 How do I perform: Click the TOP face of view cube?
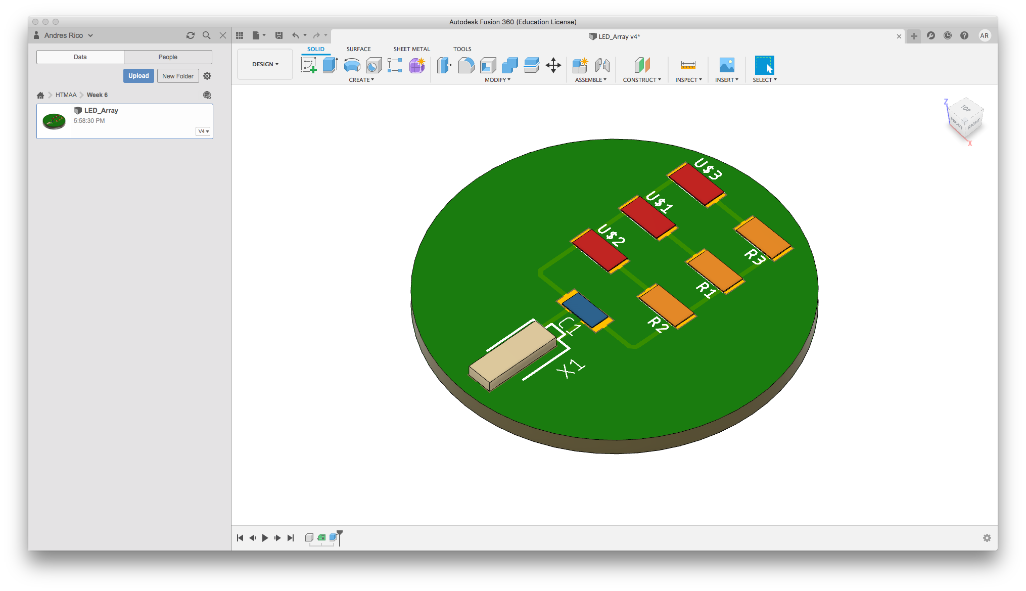[x=965, y=108]
